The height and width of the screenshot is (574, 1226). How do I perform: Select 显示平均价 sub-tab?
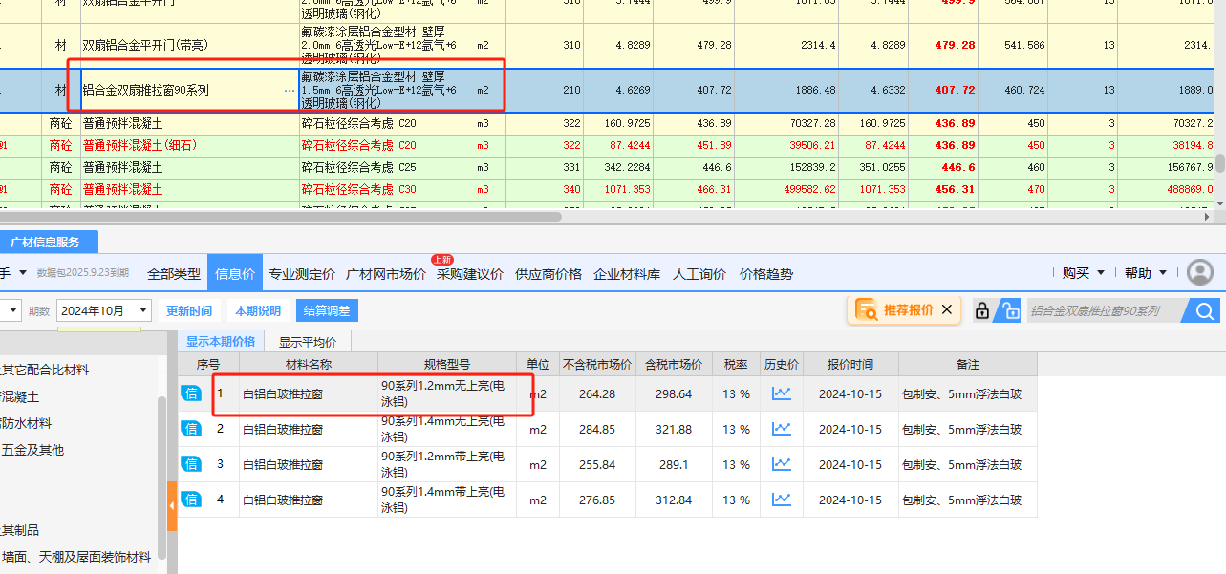308,342
